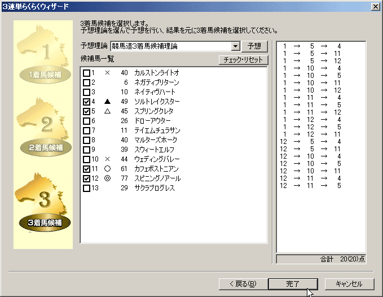Click the × mark beside horse 1
The image size is (383, 297).
107,73
